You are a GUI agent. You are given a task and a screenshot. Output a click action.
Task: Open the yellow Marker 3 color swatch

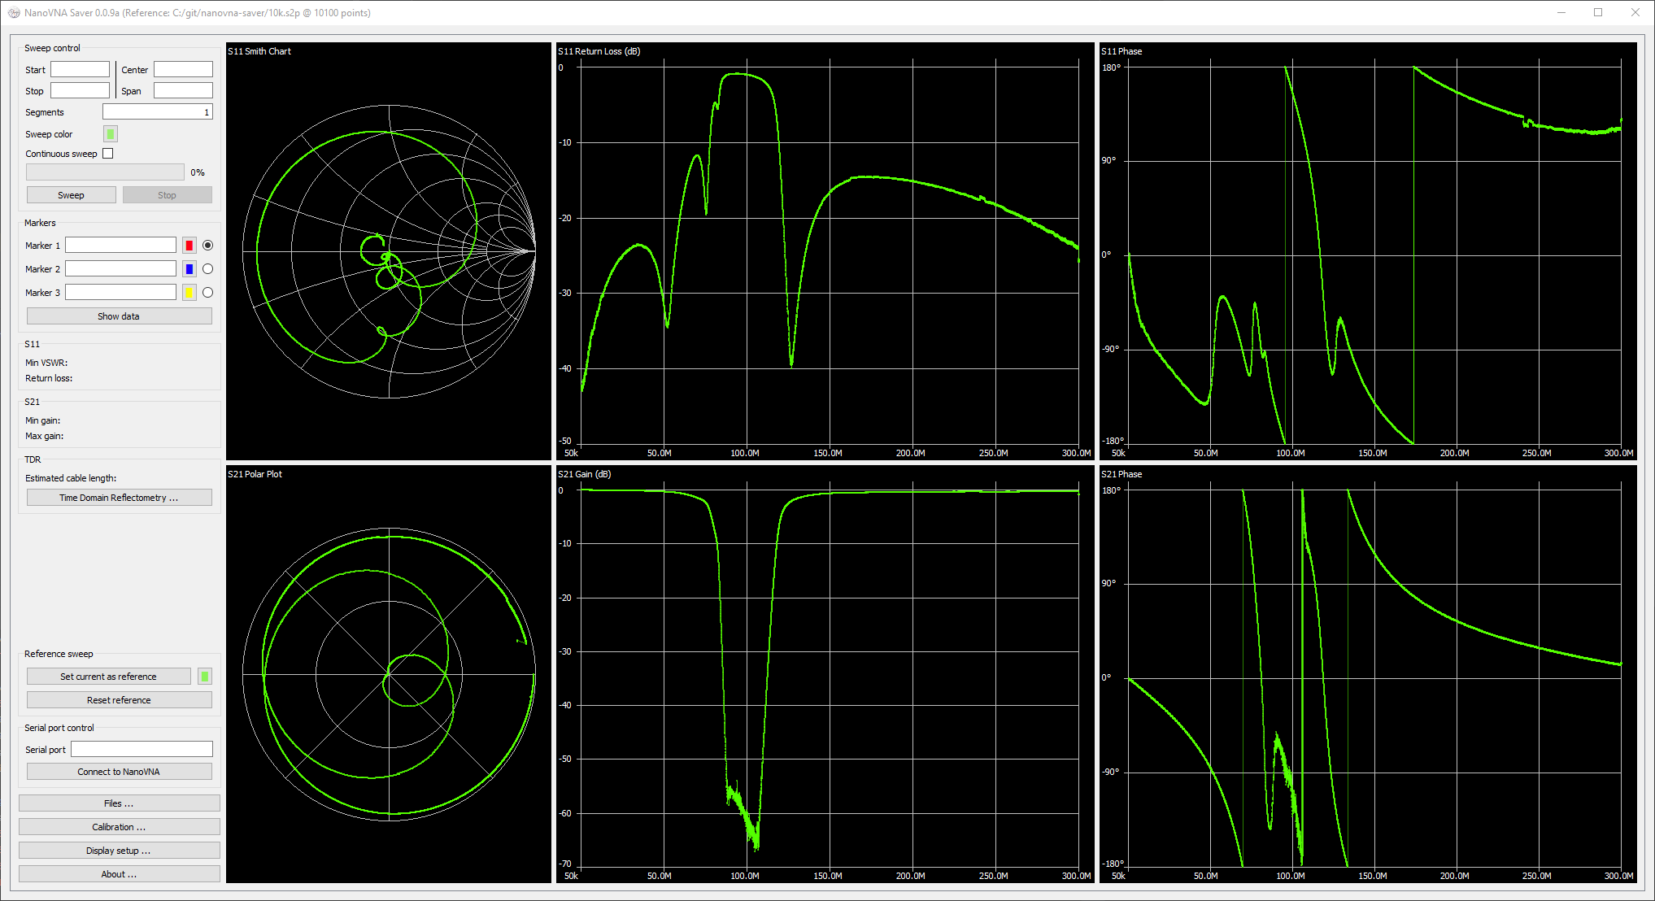coord(189,293)
